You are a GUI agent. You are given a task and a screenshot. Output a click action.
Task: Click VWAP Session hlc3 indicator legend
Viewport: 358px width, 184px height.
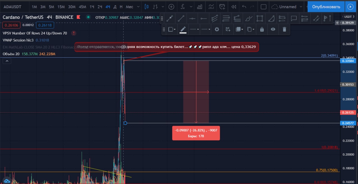pos(18,40)
